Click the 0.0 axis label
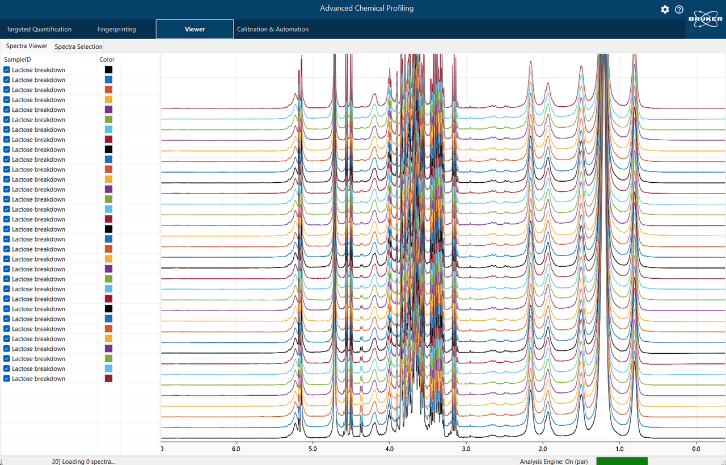Screen dimensions: 726x465 pos(696,449)
